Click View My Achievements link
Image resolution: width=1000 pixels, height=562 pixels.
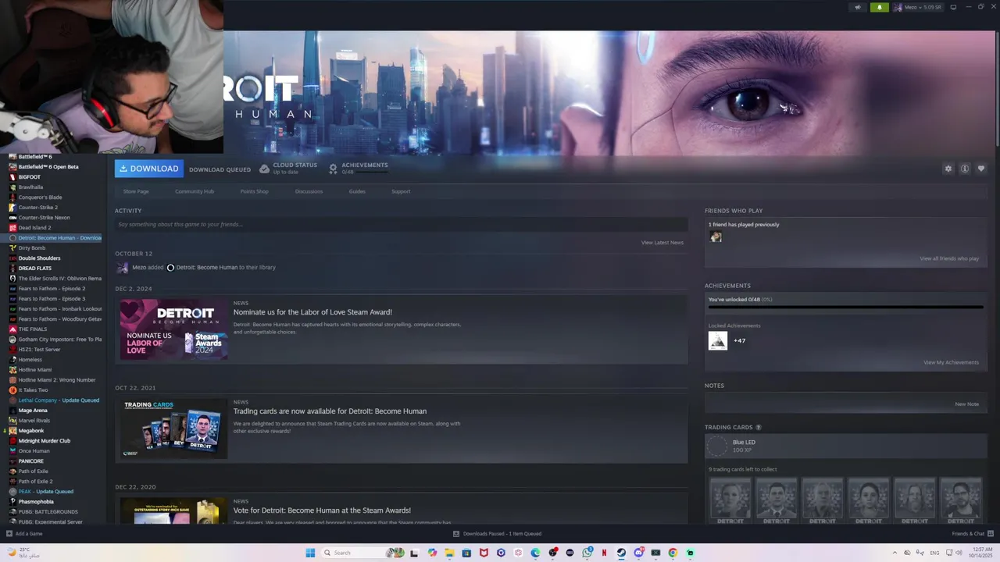click(951, 362)
